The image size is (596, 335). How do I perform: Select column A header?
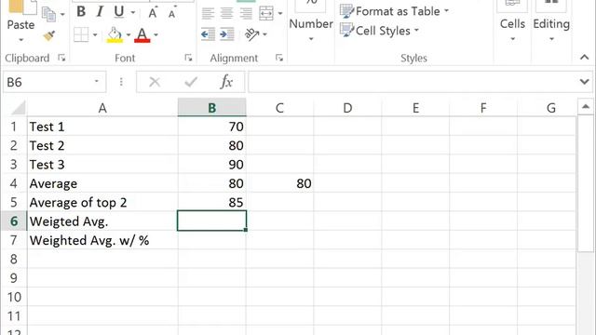pos(102,108)
